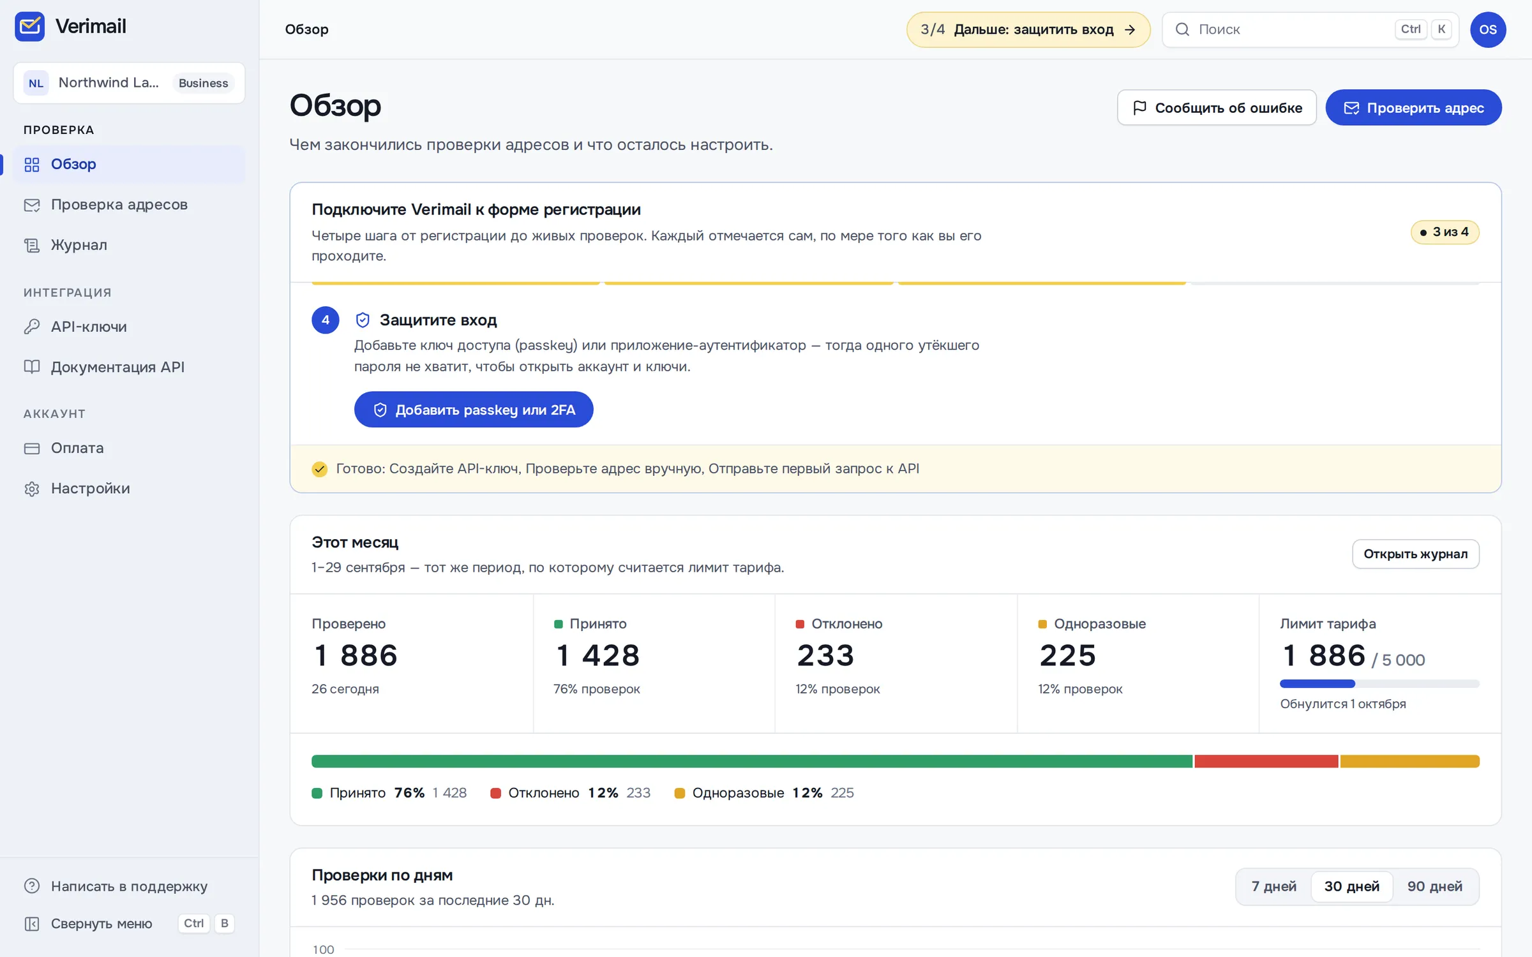Viewport: 1532px width, 957px height.
Task: Click the magnifier icon in search box
Action: click(x=1182, y=29)
